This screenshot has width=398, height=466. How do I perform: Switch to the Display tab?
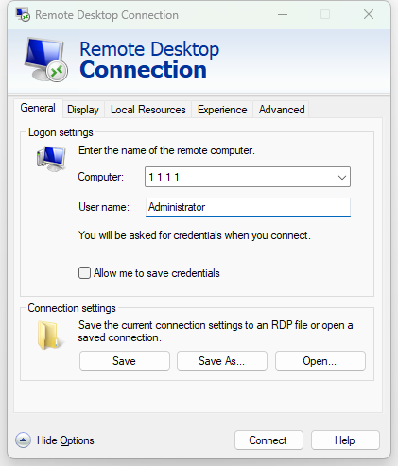point(83,110)
